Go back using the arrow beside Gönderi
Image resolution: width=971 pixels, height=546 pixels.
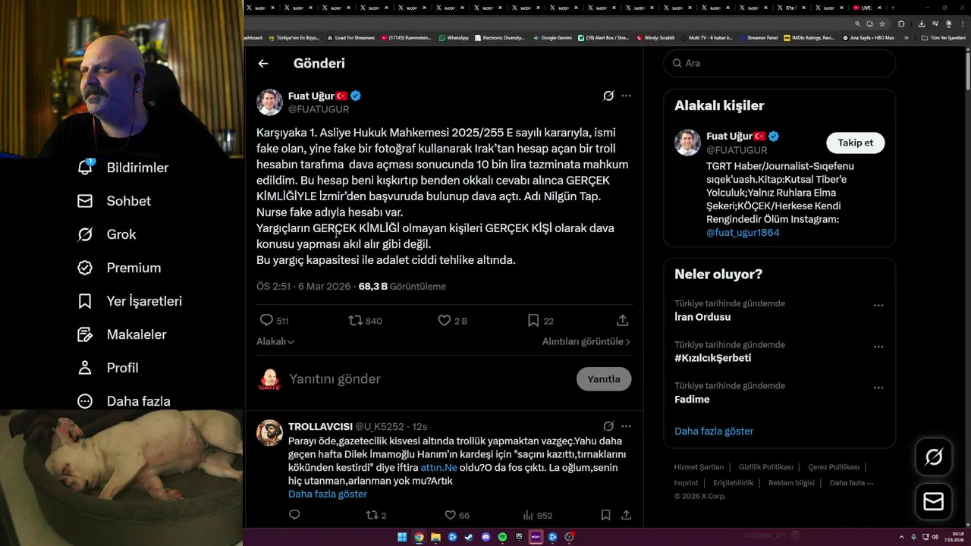click(263, 64)
